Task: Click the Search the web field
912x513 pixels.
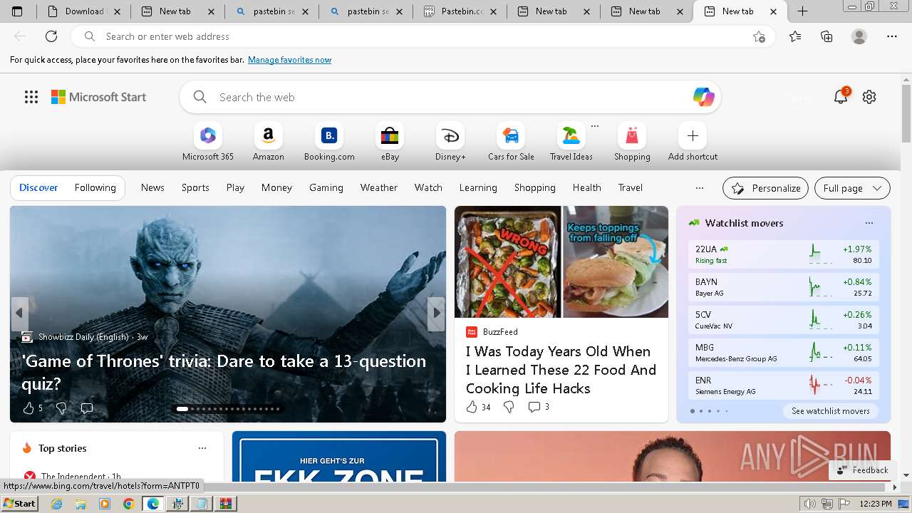Action: [x=449, y=97]
